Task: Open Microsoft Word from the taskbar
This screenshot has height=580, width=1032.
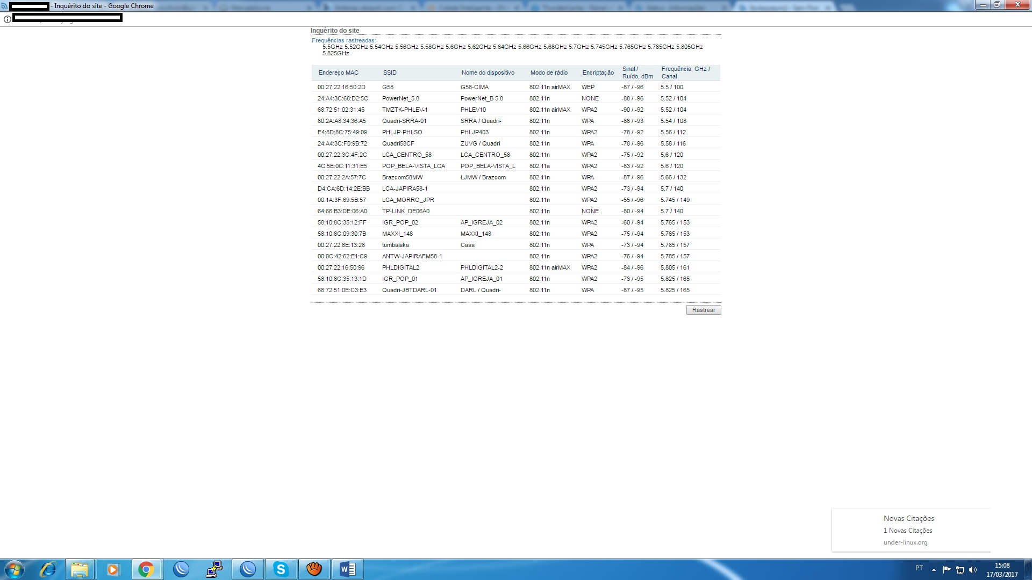Action: [x=347, y=569]
